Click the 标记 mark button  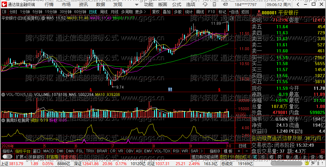click(222, 12)
